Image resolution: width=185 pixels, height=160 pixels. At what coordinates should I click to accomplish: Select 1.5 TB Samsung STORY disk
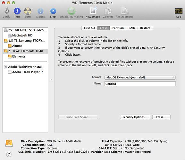click(25, 41)
